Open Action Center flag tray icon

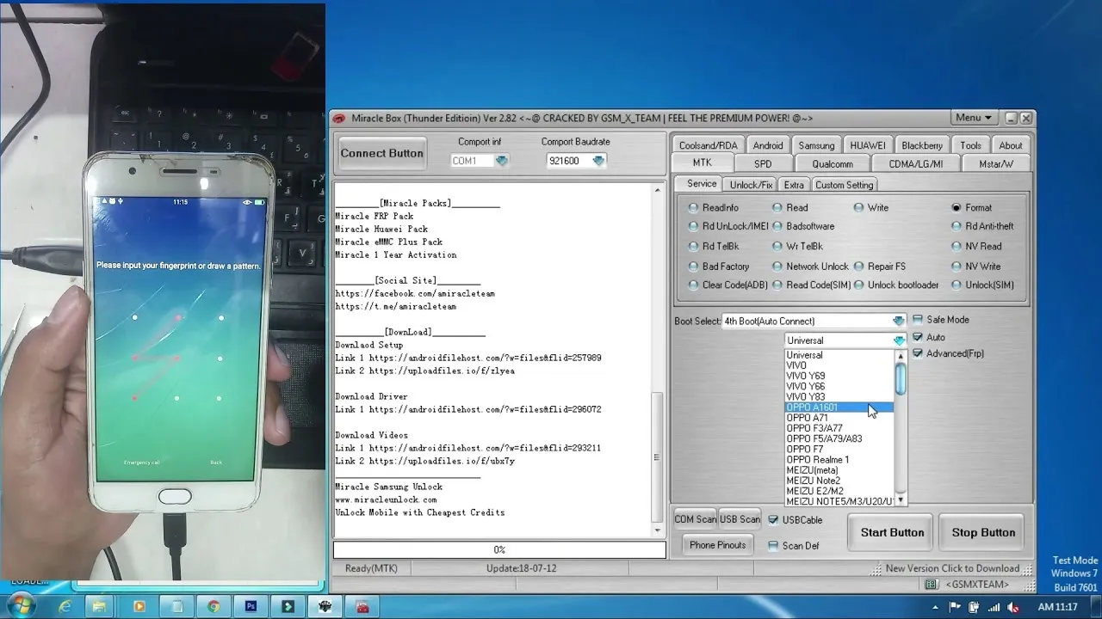[954, 606]
